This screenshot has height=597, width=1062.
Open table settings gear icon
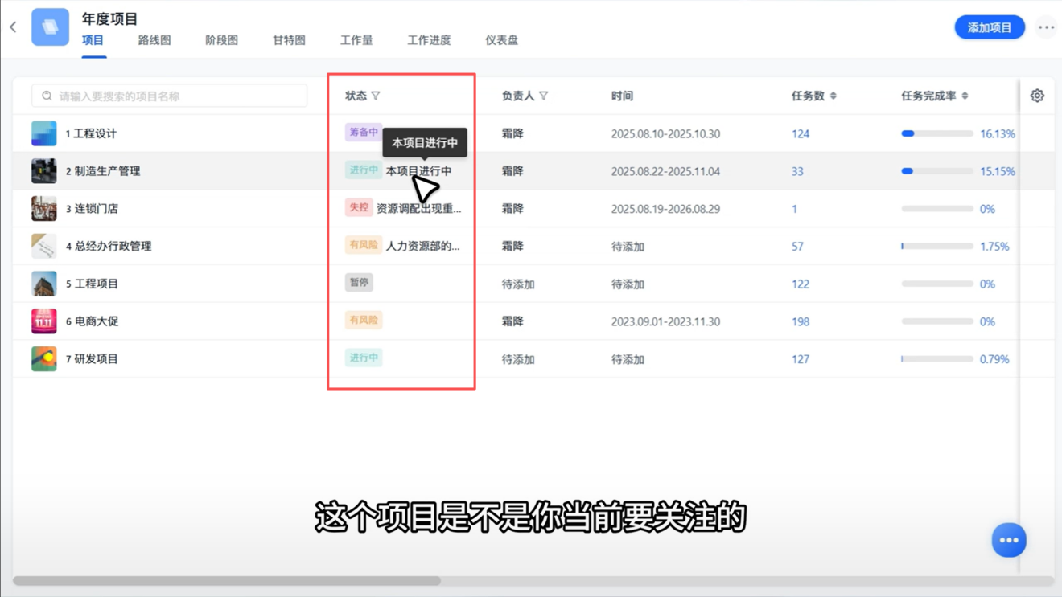coord(1037,96)
